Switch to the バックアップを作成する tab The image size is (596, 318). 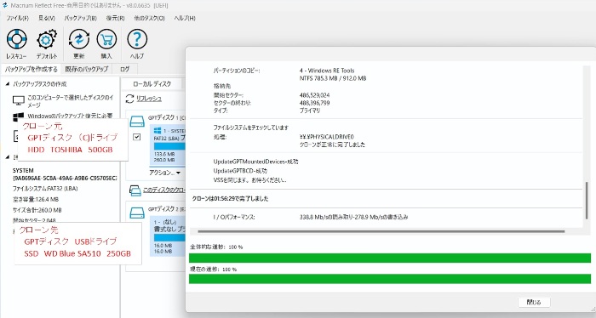pyautogui.click(x=32, y=69)
